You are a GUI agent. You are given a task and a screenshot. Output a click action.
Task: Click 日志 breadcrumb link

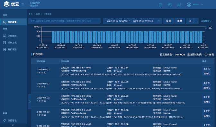click(x=38, y=14)
